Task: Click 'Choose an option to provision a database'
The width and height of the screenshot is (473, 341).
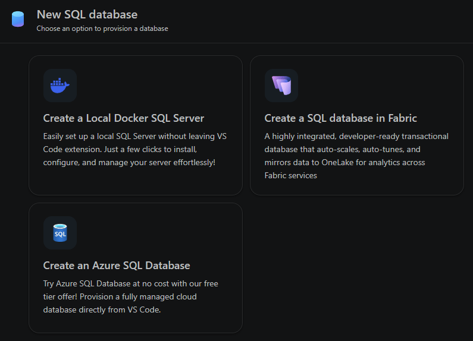Action: pos(102,29)
